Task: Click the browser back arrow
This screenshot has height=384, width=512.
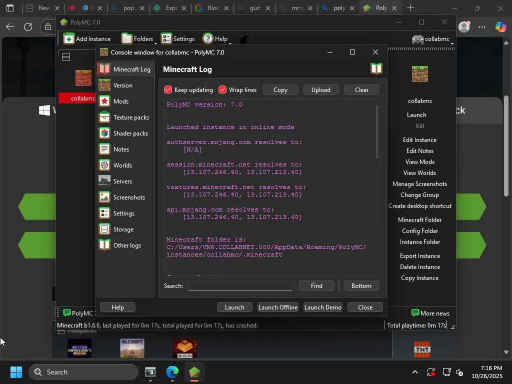Action: pos(10,27)
